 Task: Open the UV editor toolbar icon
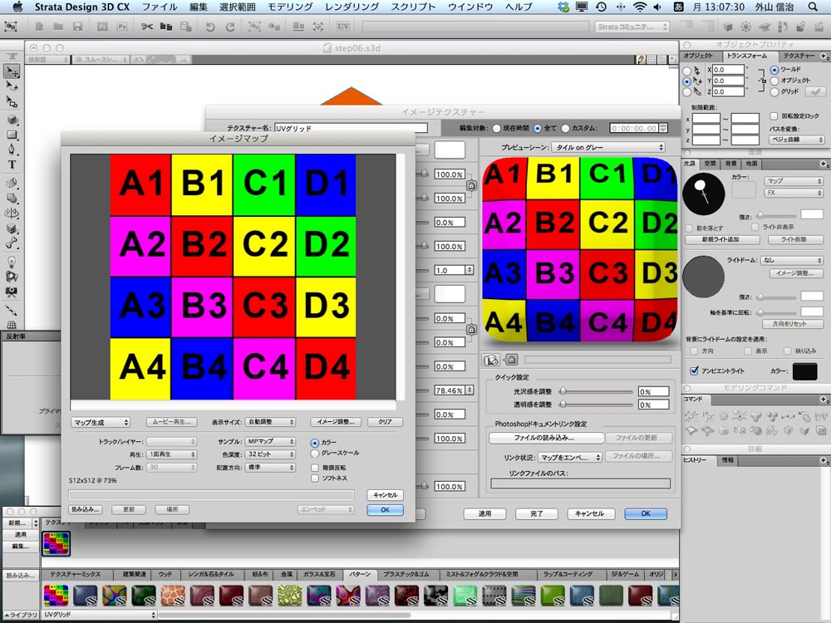pyautogui.click(x=343, y=27)
